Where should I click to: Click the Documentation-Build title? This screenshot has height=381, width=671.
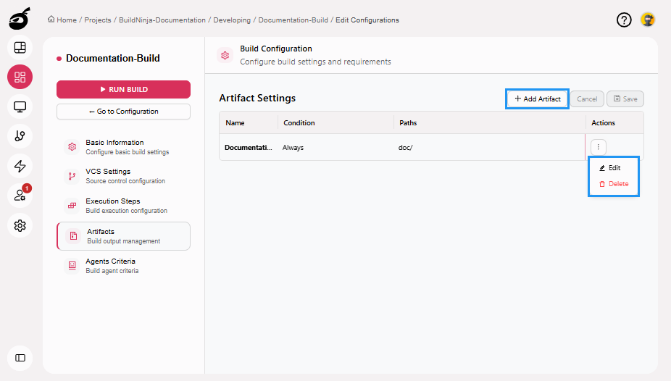coord(112,58)
